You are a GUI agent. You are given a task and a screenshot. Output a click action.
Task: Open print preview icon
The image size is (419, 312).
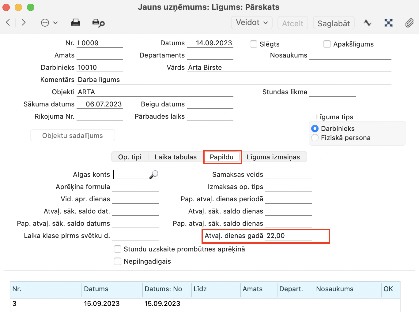point(98,23)
